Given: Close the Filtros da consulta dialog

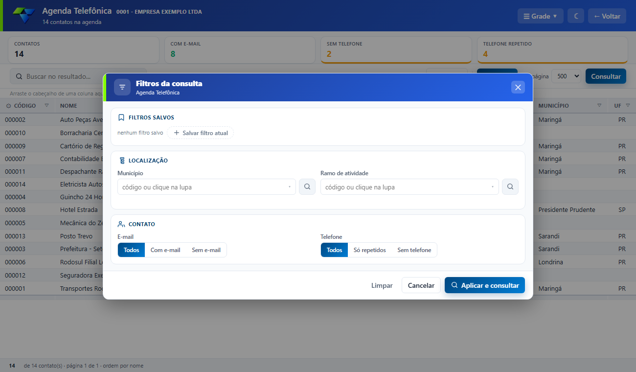Looking at the screenshot, I should pos(518,87).
